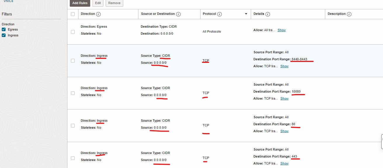Select the port 443 rule checkbox
The height and width of the screenshot is (168, 383).
[x=73, y=158]
